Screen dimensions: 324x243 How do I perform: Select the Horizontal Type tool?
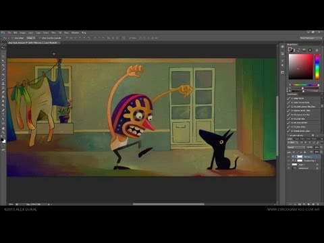(3, 115)
